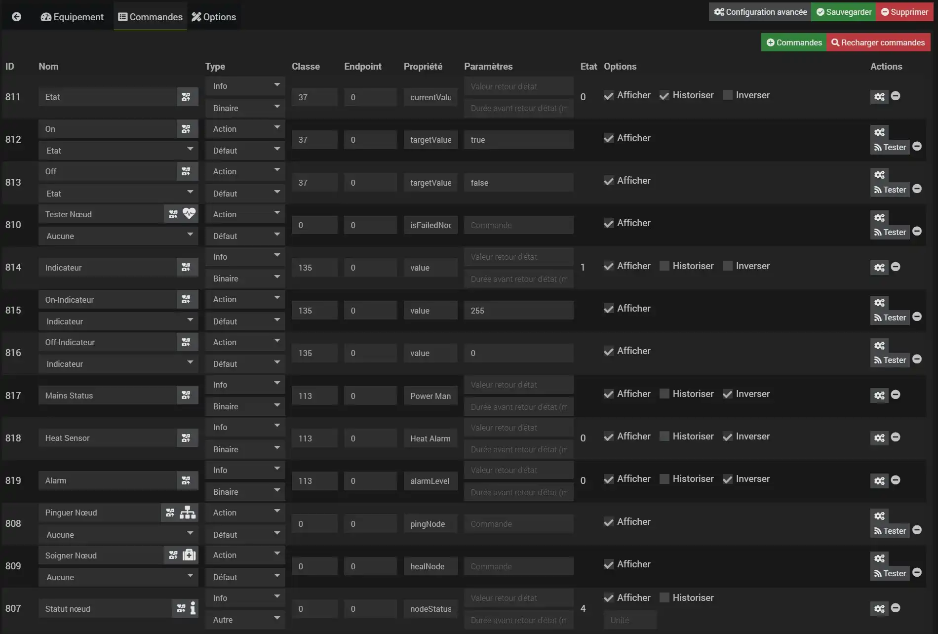Click the icon picker beside Heat Sensor name
The height and width of the screenshot is (634, 938).
(186, 438)
